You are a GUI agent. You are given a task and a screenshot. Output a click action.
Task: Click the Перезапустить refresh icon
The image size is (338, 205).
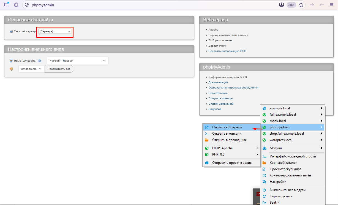tap(265, 196)
